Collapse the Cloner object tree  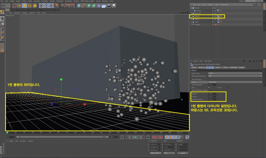(x=191, y=8)
